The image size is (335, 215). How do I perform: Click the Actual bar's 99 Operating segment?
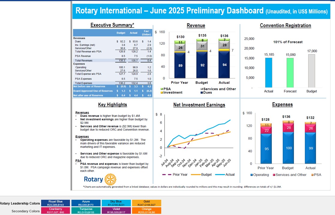[x=310, y=148]
